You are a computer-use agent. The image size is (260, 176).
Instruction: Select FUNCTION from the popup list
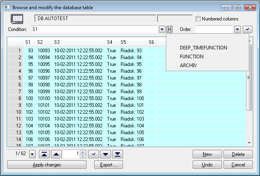(x=191, y=57)
